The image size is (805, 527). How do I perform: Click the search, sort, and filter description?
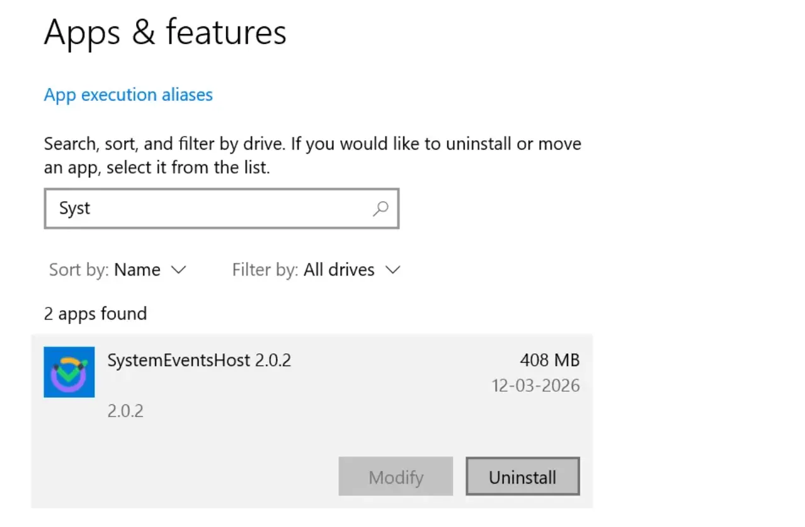coord(312,156)
